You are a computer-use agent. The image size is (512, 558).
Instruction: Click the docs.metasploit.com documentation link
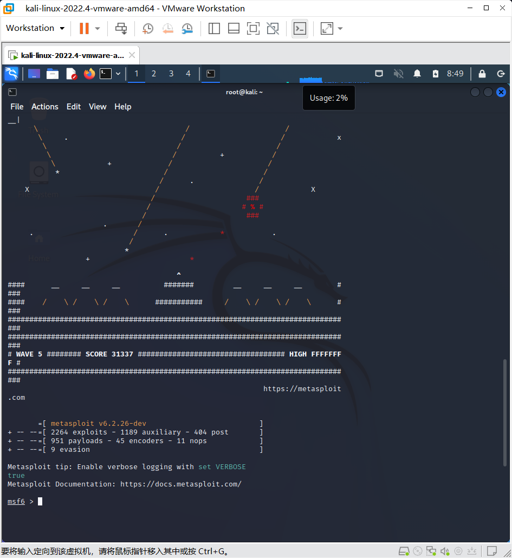coord(181,484)
